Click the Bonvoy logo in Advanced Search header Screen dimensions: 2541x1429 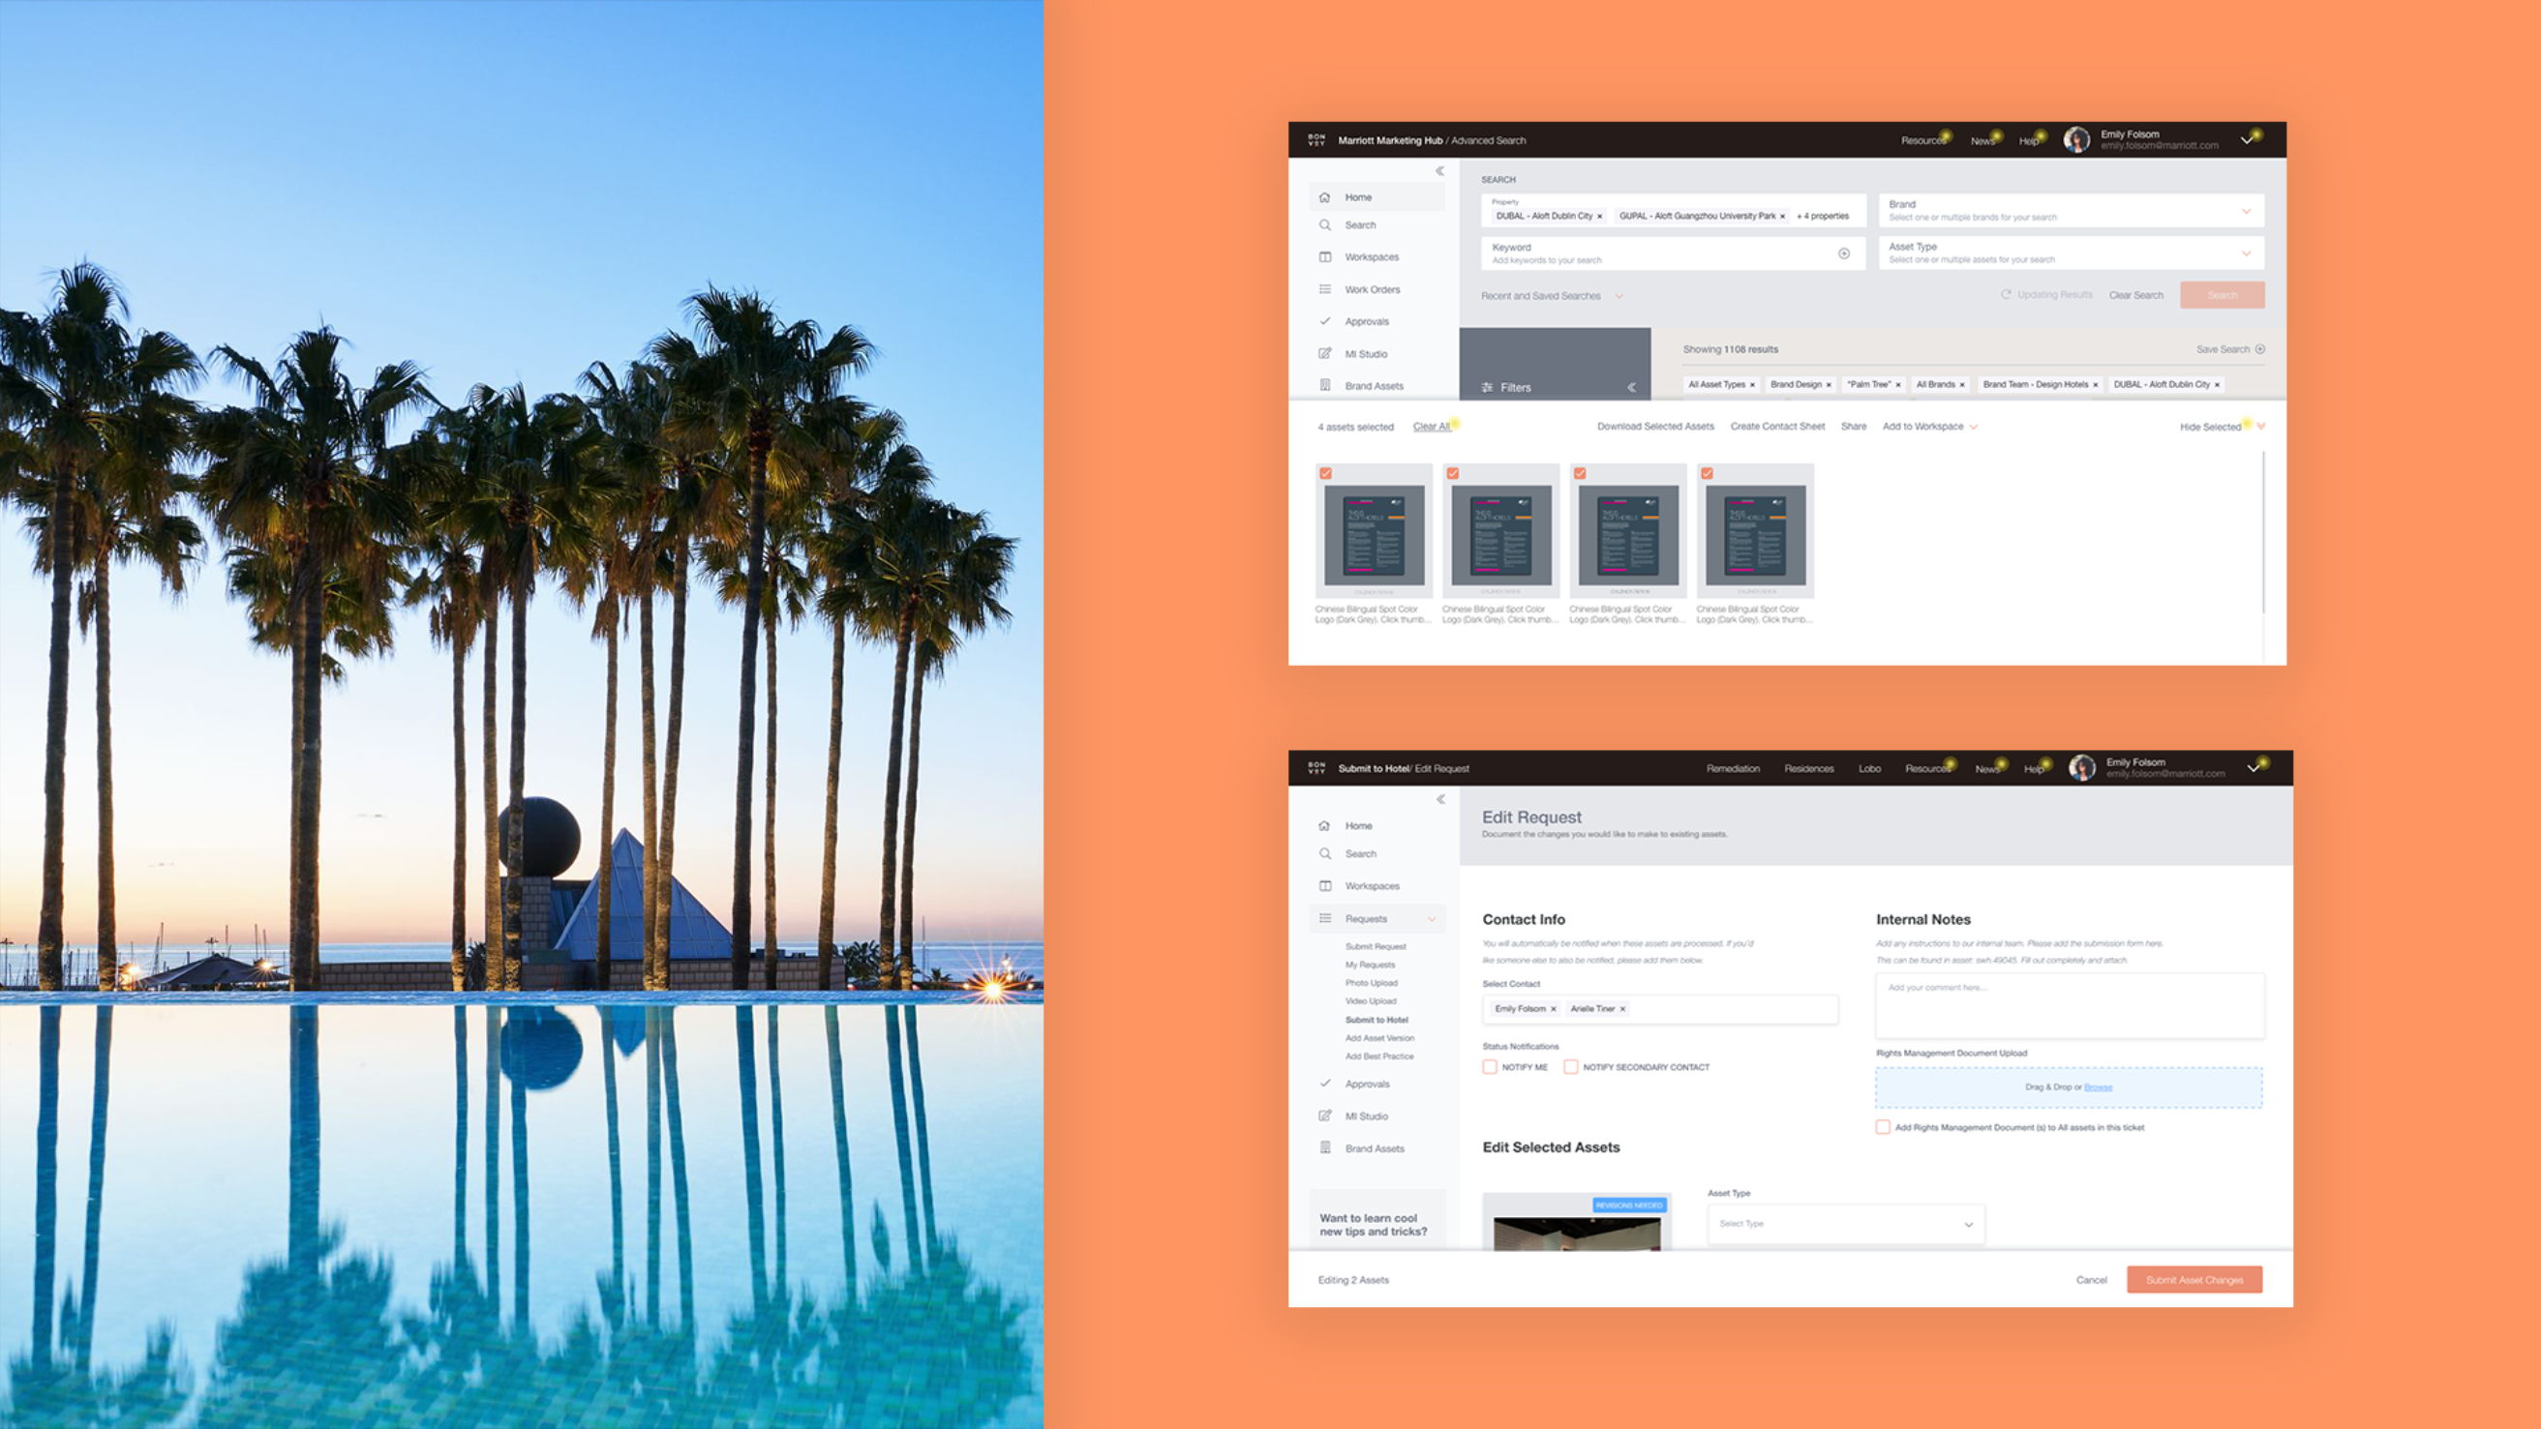coord(1316,140)
